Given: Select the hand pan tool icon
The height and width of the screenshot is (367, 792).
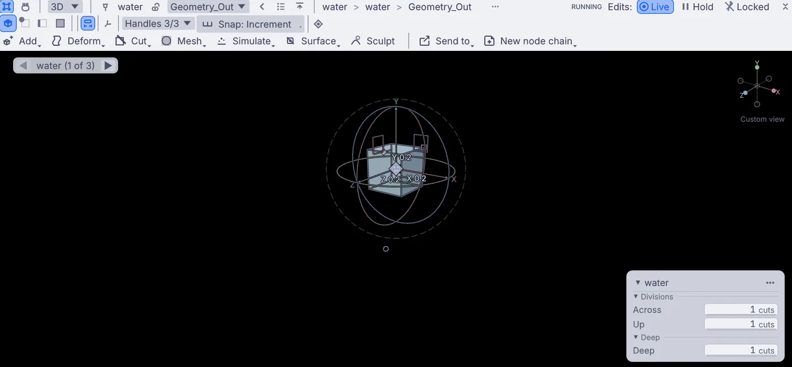Looking at the screenshot, I should click(x=25, y=7).
